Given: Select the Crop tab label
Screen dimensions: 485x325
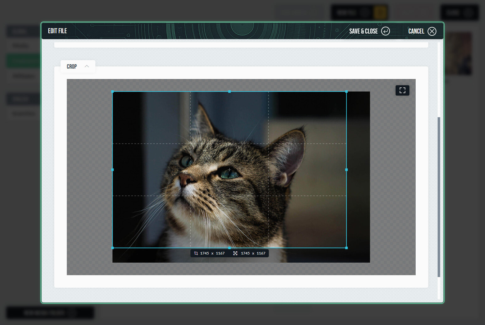Looking at the screenshot, I should coord(72,66).
